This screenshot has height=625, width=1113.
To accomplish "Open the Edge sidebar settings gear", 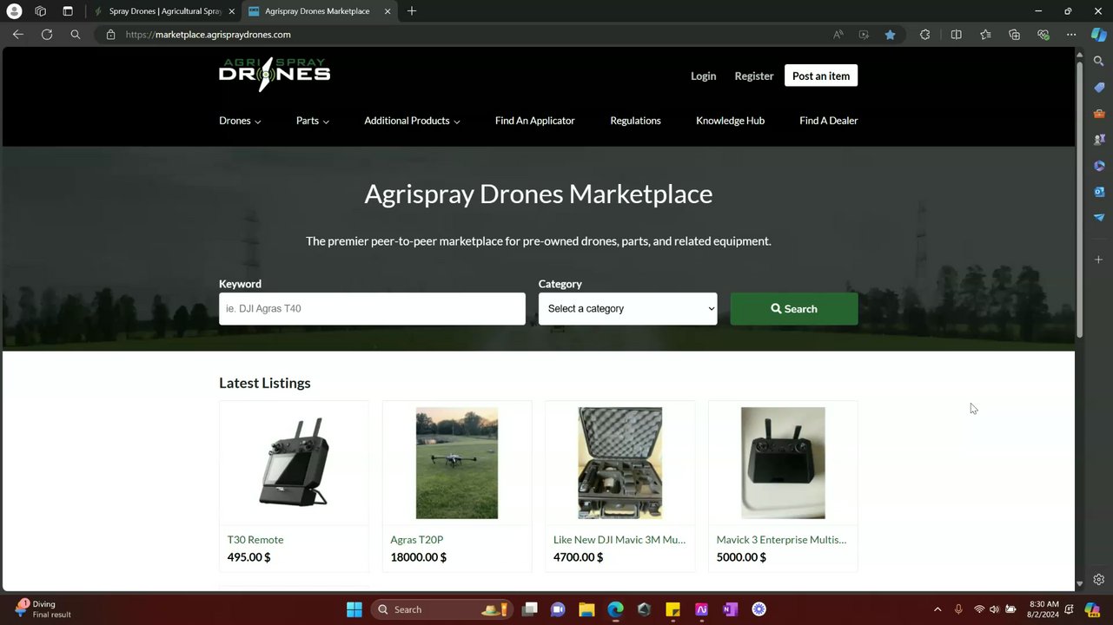I will pos(1099,580).
